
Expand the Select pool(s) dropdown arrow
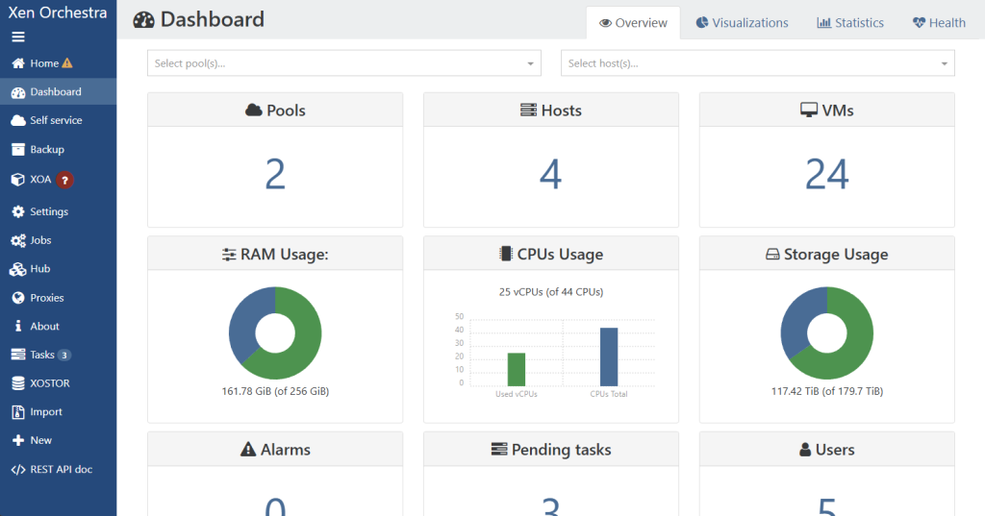(530, 63)
